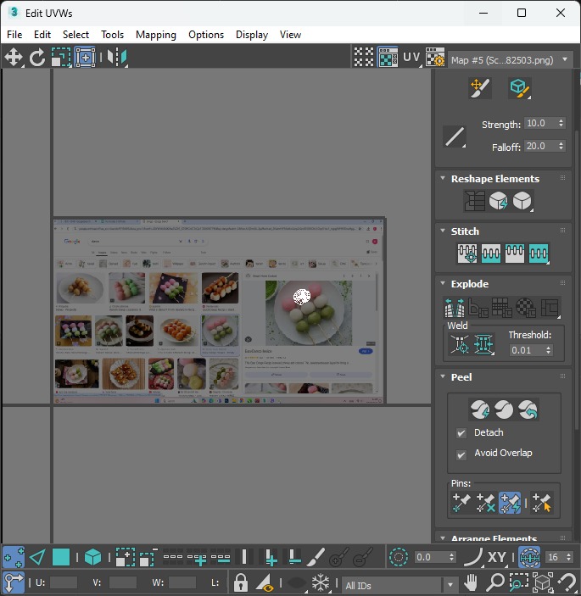The width and height of the screenshot is (581, 596).
Task: Click the UV coordinate space button
Action: 412,57
